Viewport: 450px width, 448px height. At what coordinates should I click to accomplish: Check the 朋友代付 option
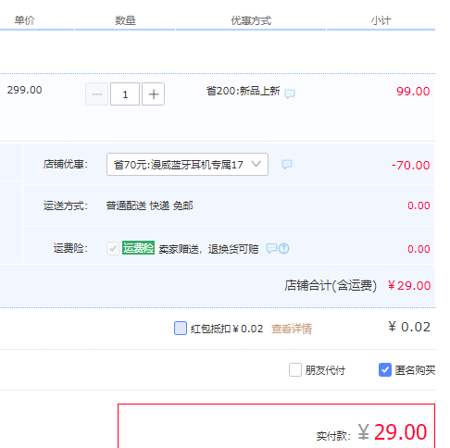tap(295, 369)
